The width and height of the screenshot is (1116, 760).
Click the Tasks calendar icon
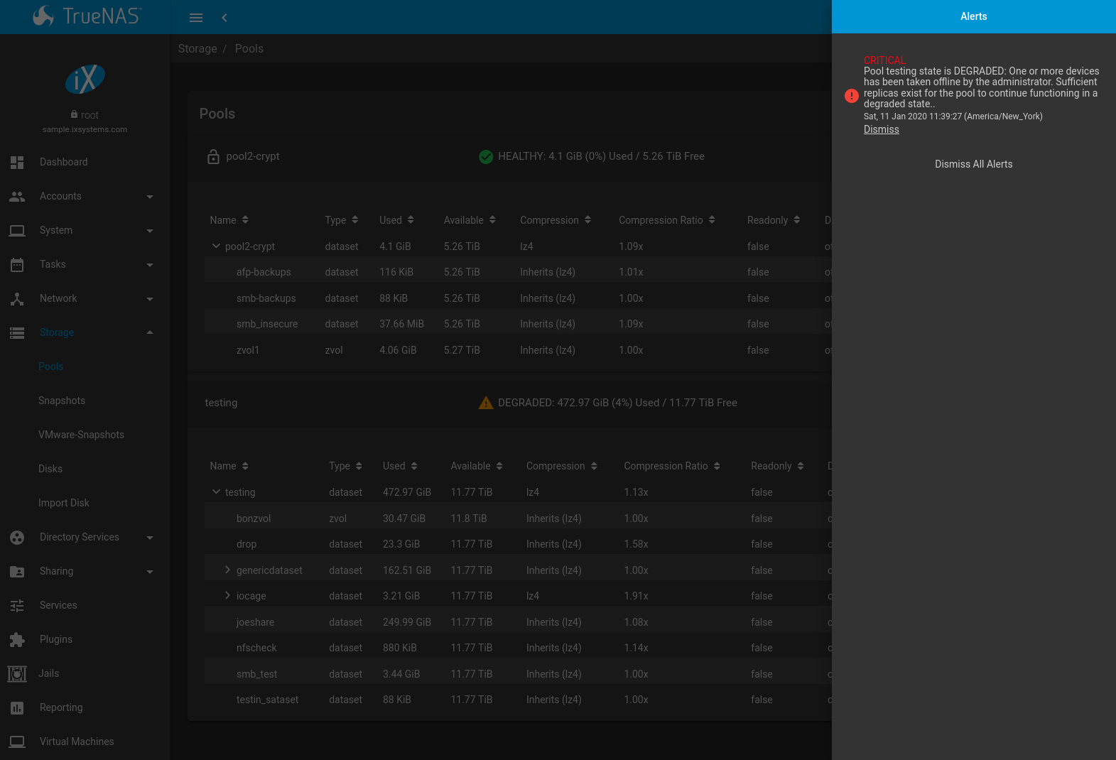click(17, 264)
